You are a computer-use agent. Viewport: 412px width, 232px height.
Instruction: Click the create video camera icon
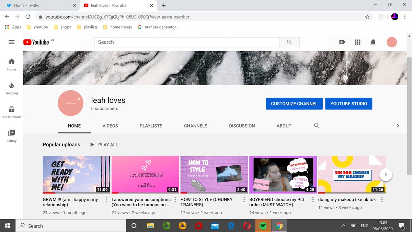342,42
